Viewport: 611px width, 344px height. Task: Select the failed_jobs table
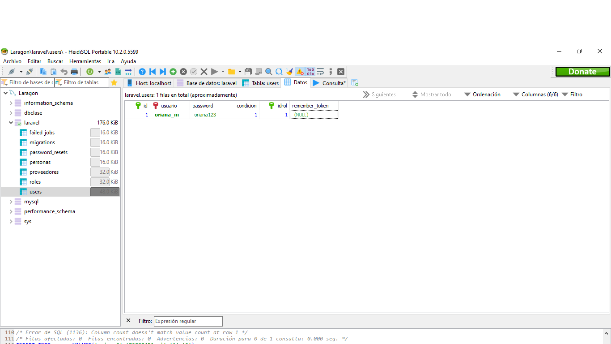[42, 133]
